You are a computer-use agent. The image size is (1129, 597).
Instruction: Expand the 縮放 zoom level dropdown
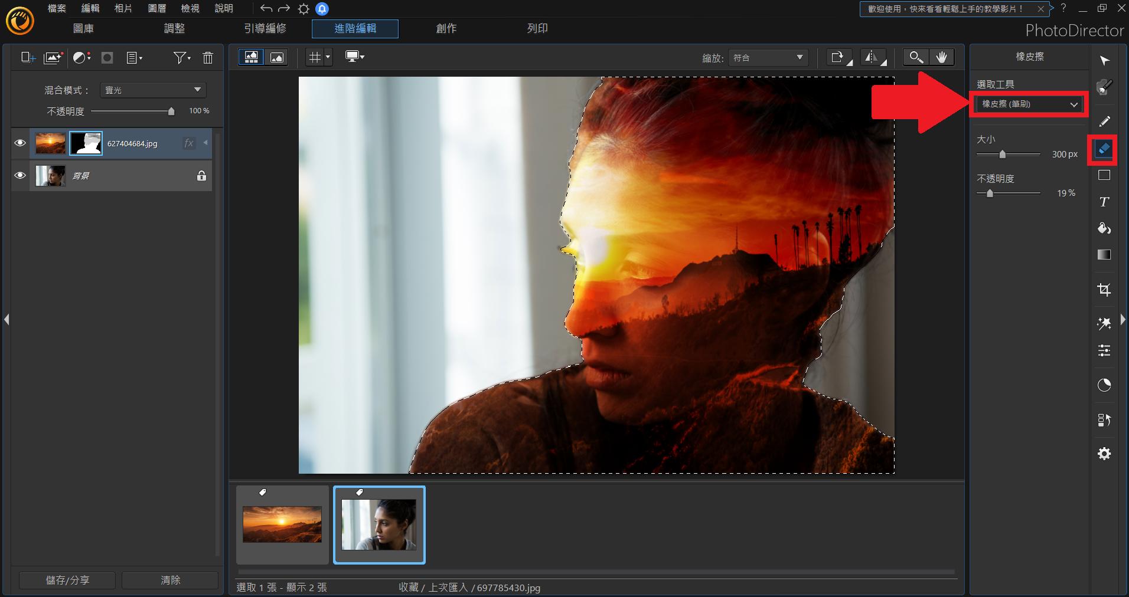pos(768,58)
